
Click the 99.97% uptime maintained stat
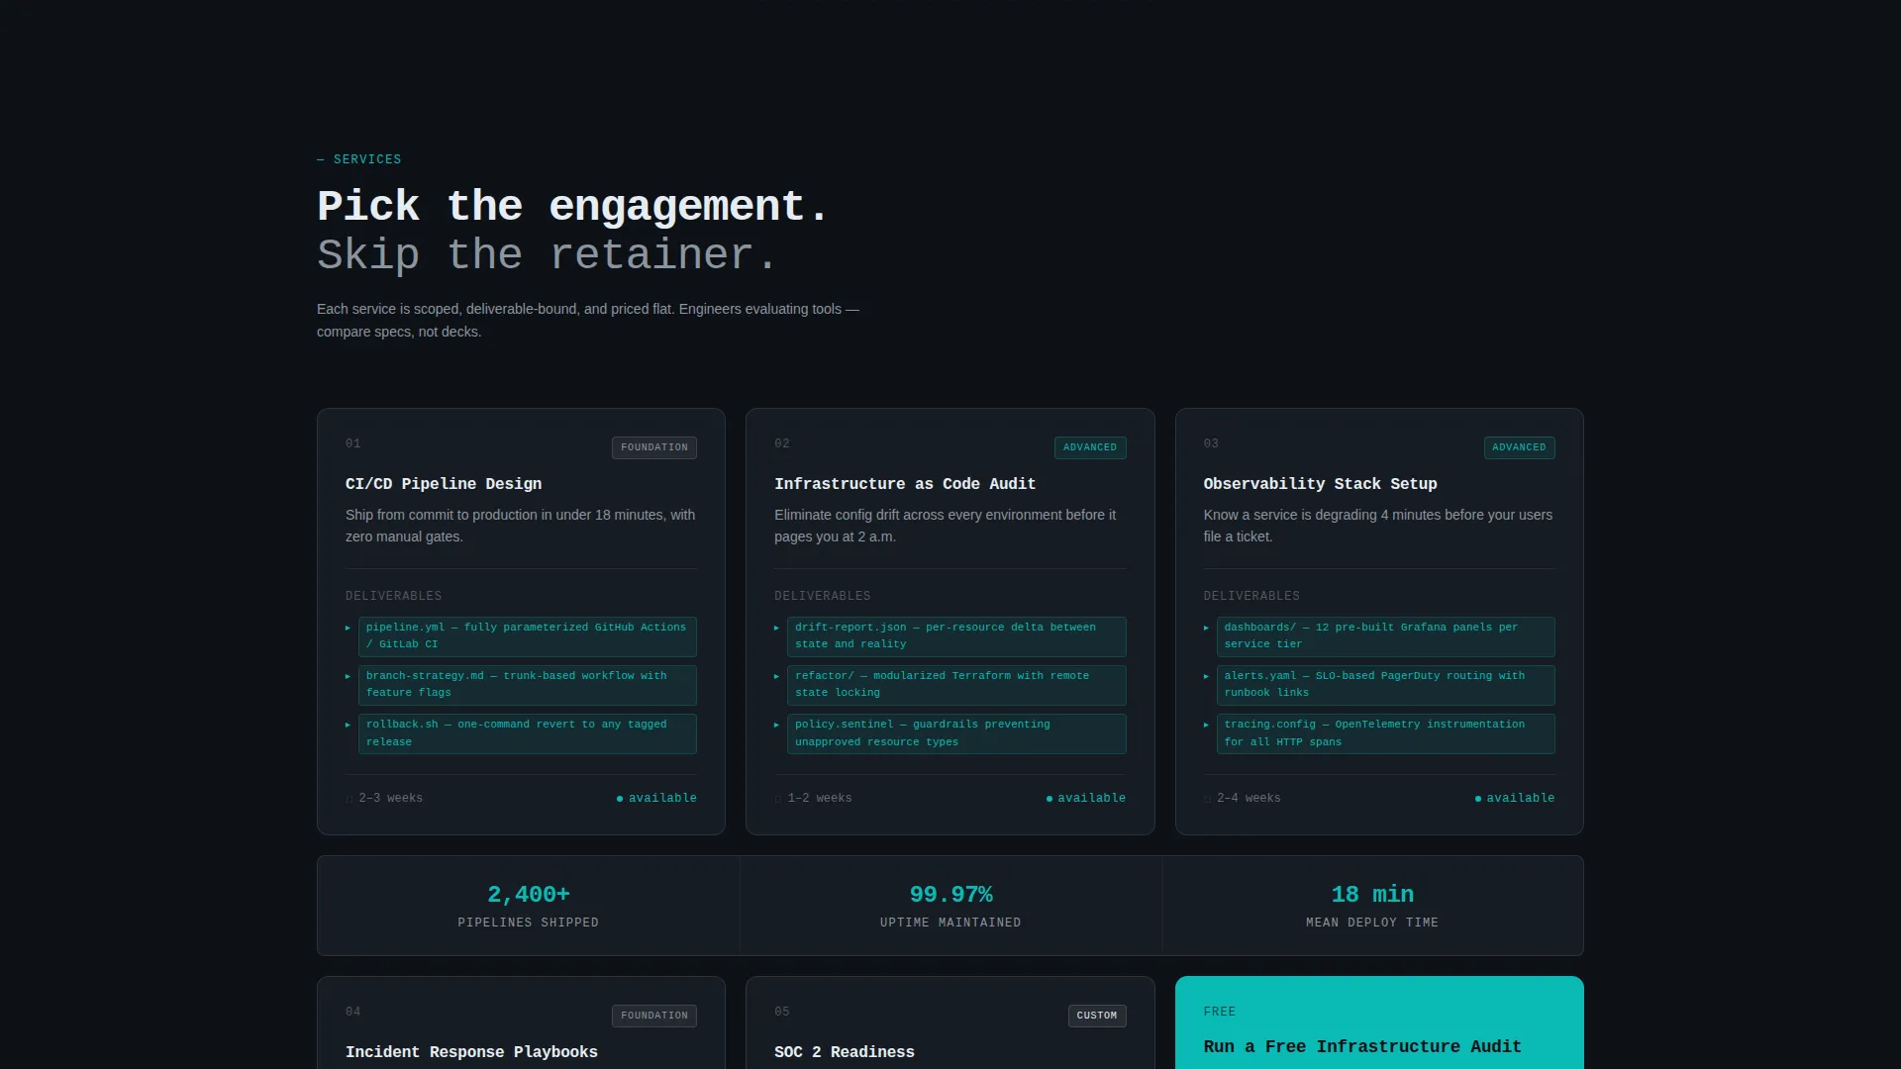coord(950,906)
